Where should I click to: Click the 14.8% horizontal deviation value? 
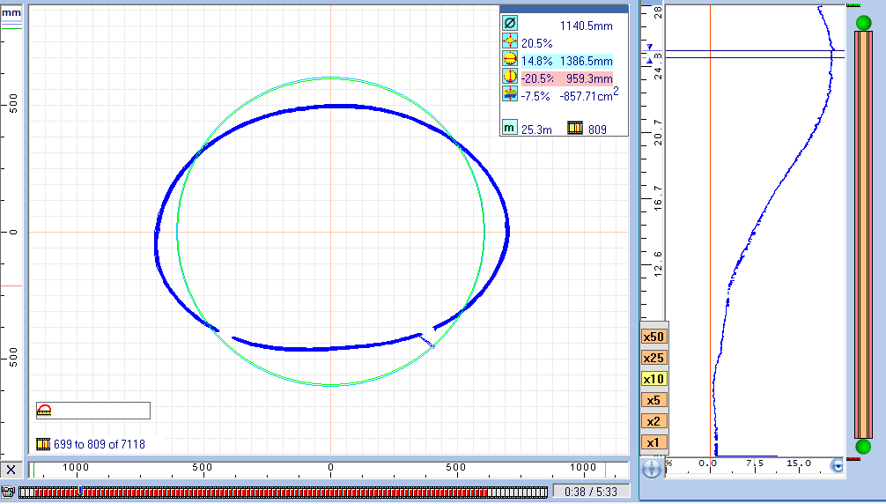(537, 61)
